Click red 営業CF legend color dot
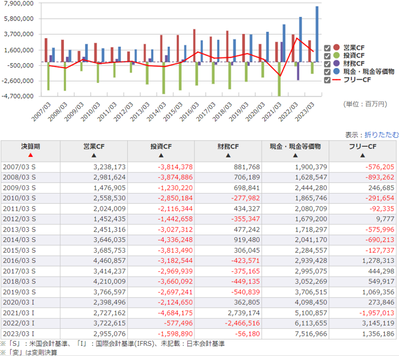 coord(336,47)
